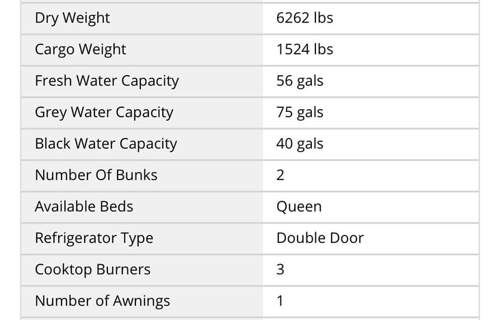Click the Cooktop Burners label

tap(93, 270)
